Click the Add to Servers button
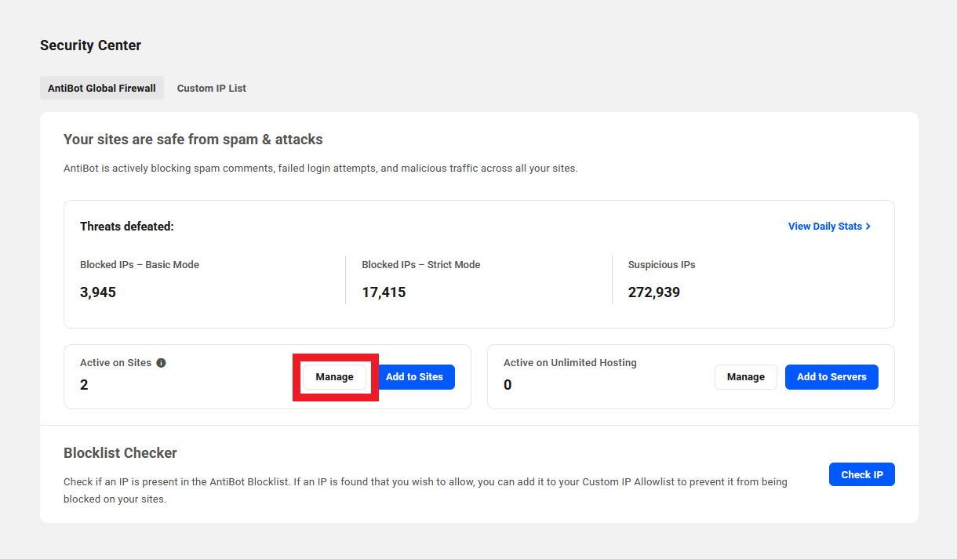Screen dimensions: 957x559 point(831,377)
